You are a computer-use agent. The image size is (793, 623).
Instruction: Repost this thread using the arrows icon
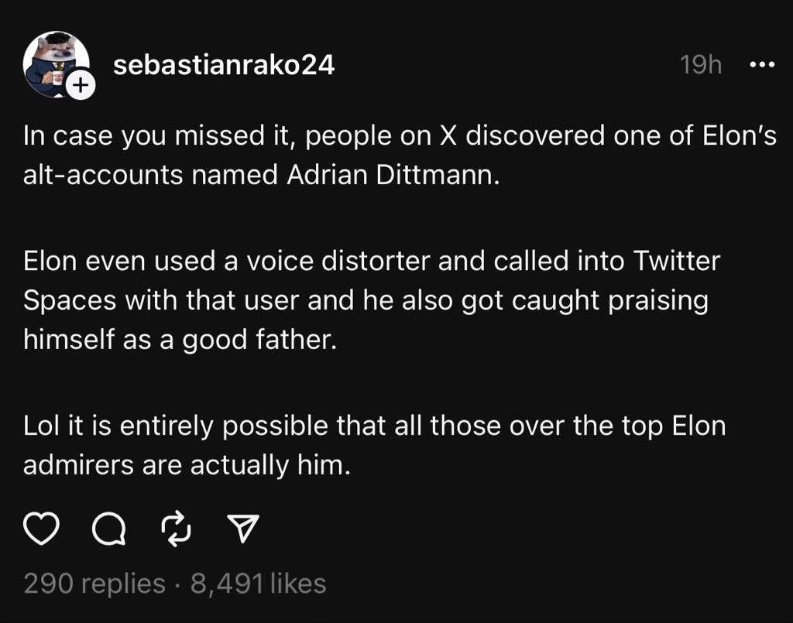pos(176,529)
